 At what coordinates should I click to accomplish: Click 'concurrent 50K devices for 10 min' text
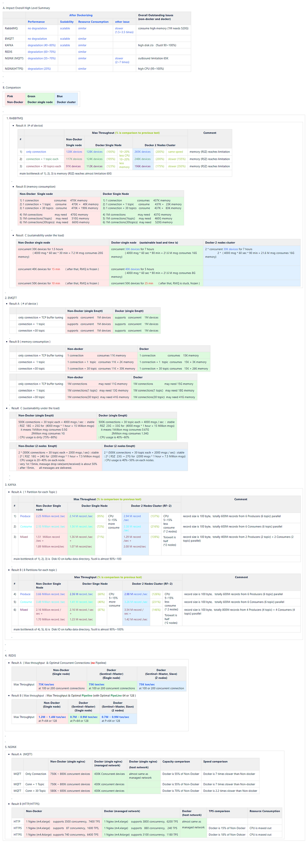coord(39,283)
